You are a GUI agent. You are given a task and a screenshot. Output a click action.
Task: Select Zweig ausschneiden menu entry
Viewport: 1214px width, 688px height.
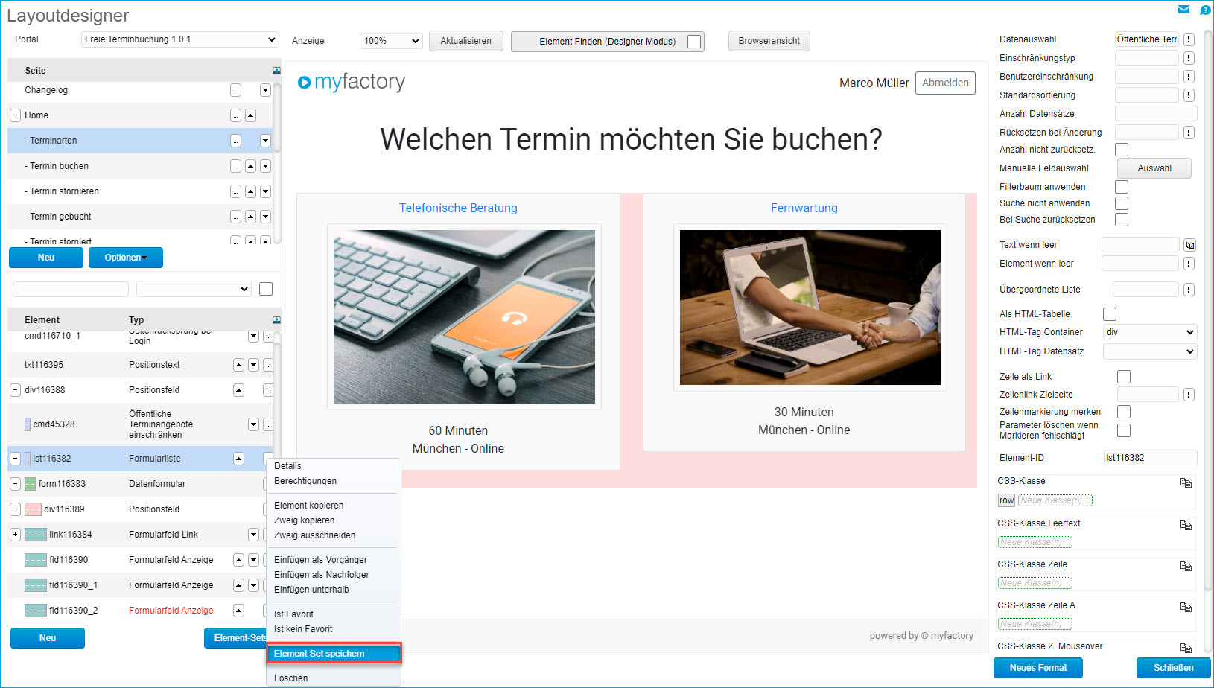click(x=314, y=535)
